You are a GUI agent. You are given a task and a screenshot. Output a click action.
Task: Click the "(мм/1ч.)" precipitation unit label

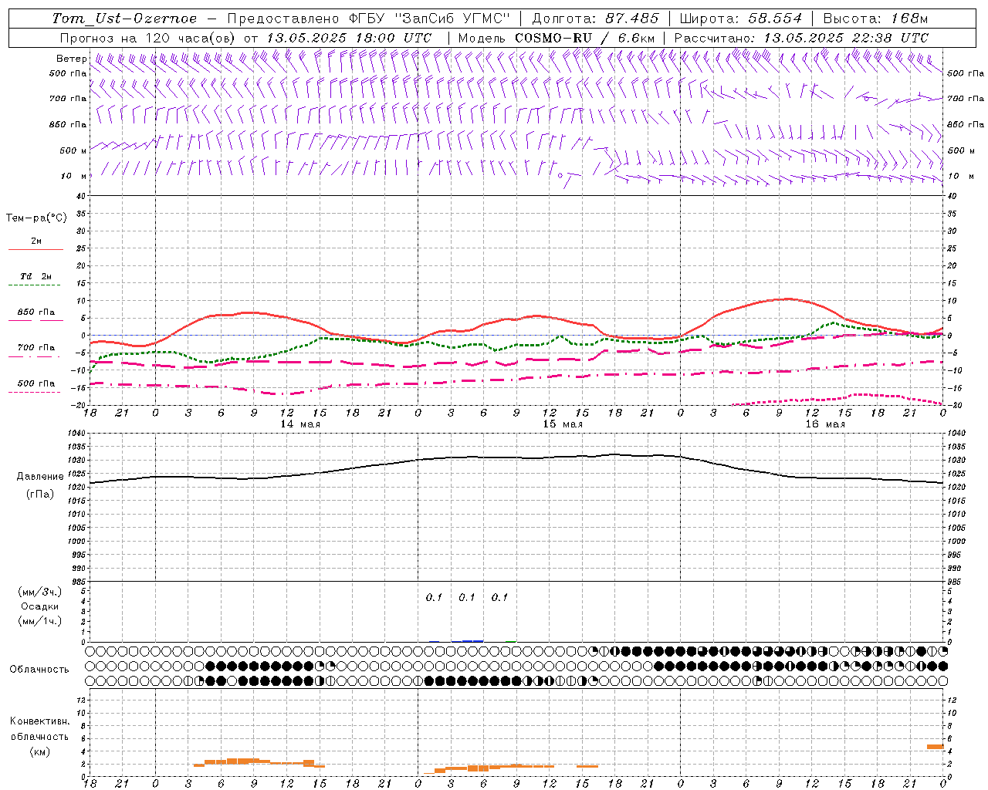tap(40, 621)
